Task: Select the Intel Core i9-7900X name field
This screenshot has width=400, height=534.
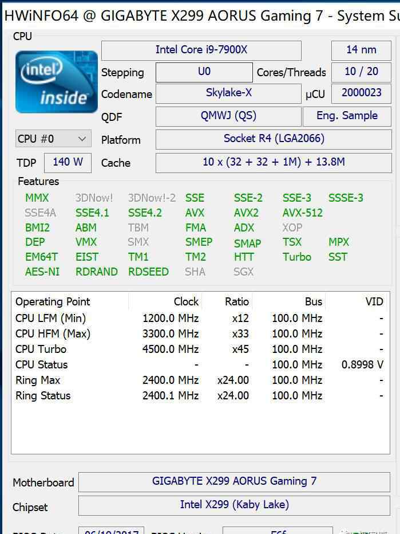Action: (x=201, y=50)
